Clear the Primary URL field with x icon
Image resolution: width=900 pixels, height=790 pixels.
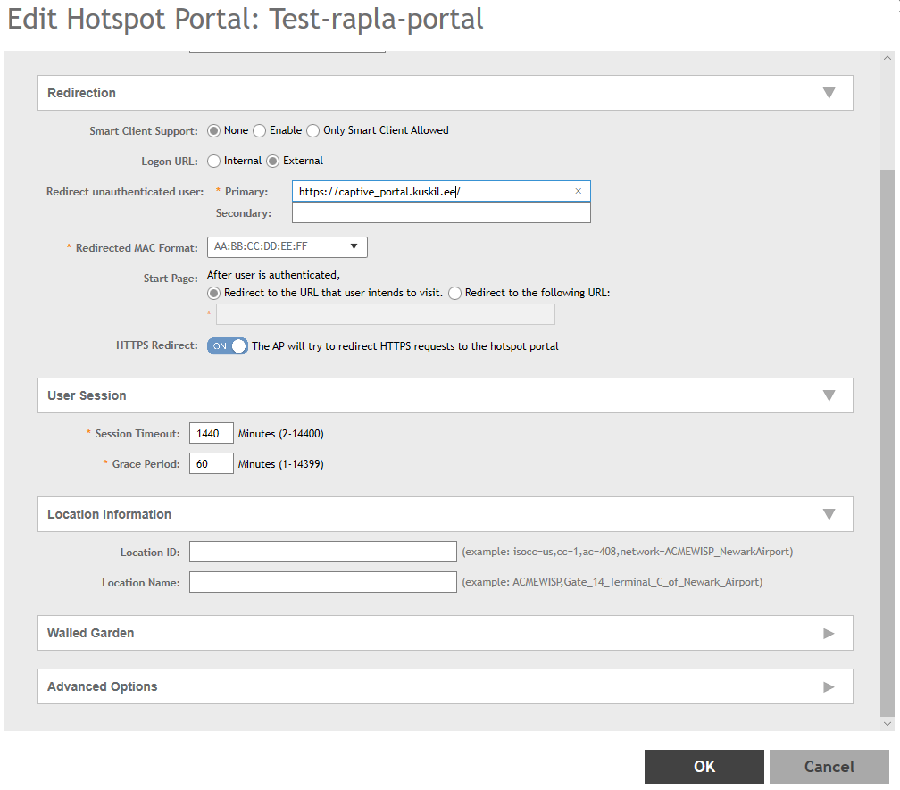point(578,191)
